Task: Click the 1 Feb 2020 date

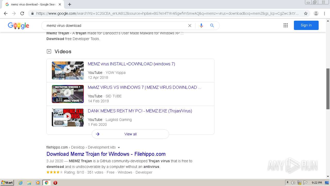Action: pyautogui.click(x=97, y=125)
